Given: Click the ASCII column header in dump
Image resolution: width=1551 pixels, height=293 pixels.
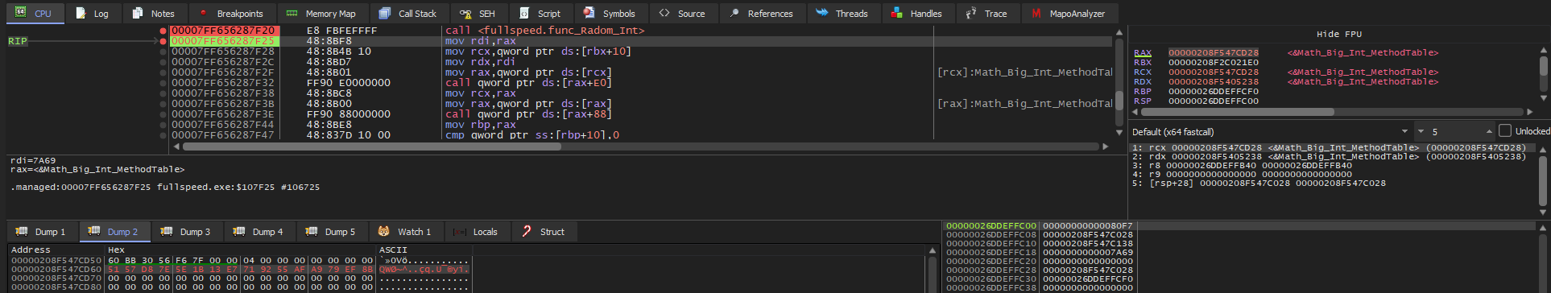Looking at the screenshot, I should click(424, 250).
